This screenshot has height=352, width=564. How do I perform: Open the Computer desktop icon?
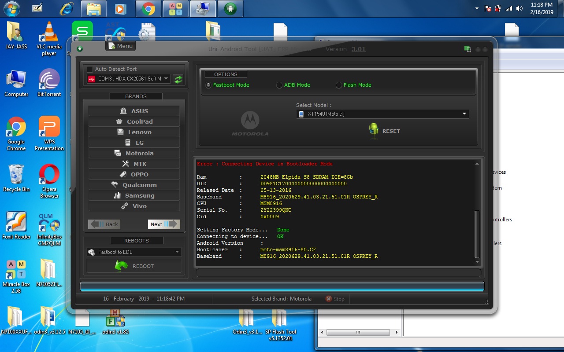coord(16,83)
